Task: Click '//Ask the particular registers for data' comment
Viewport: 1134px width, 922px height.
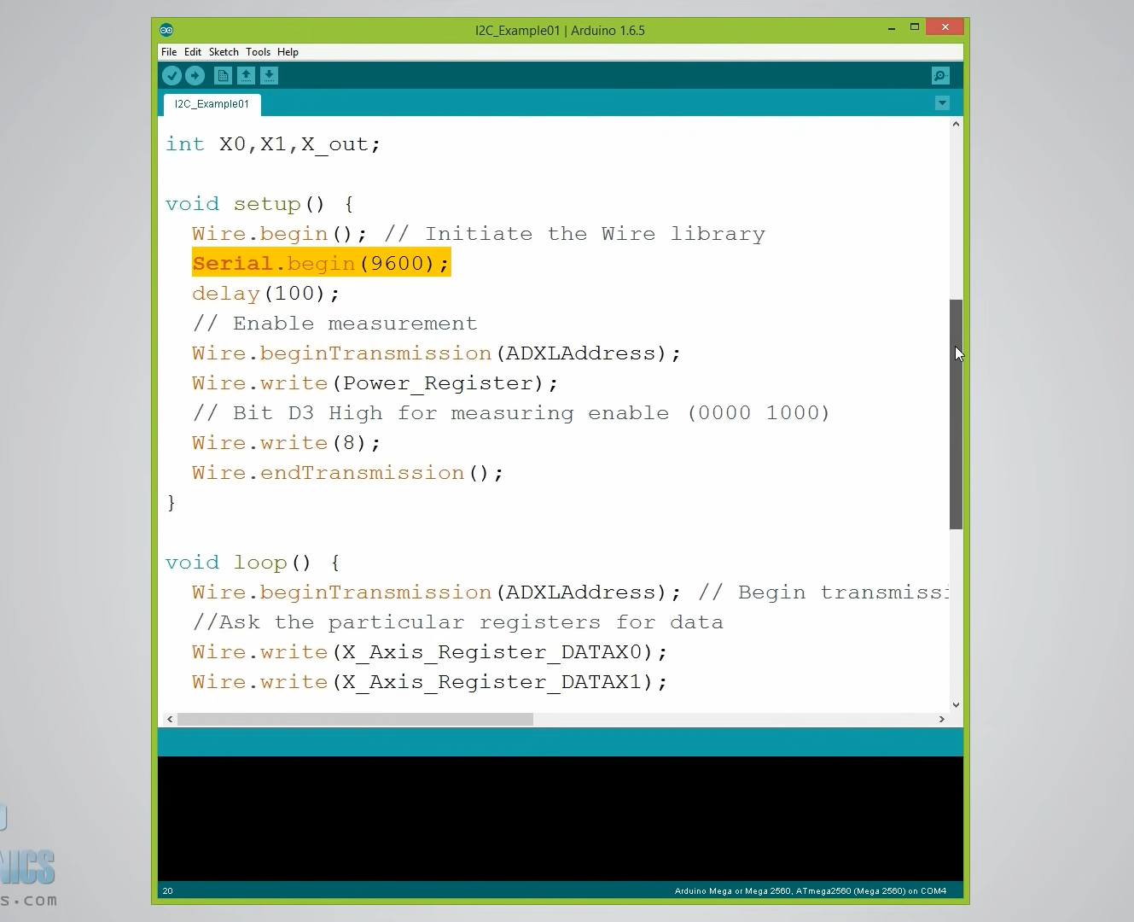Action: [457, 622]
